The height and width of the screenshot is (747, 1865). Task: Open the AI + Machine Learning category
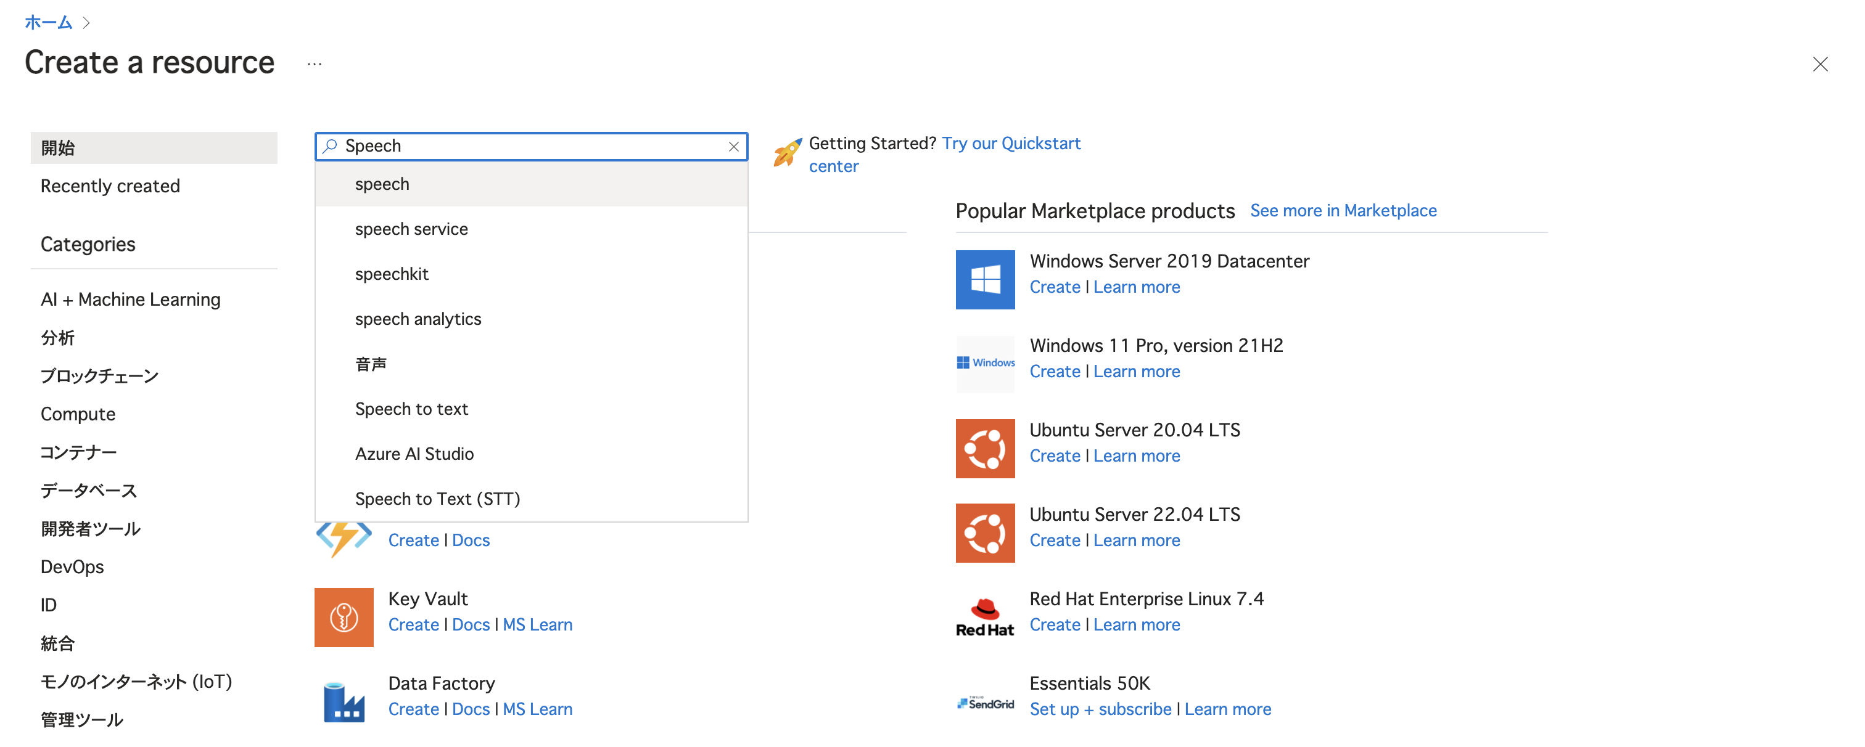[x=130, y=299]
